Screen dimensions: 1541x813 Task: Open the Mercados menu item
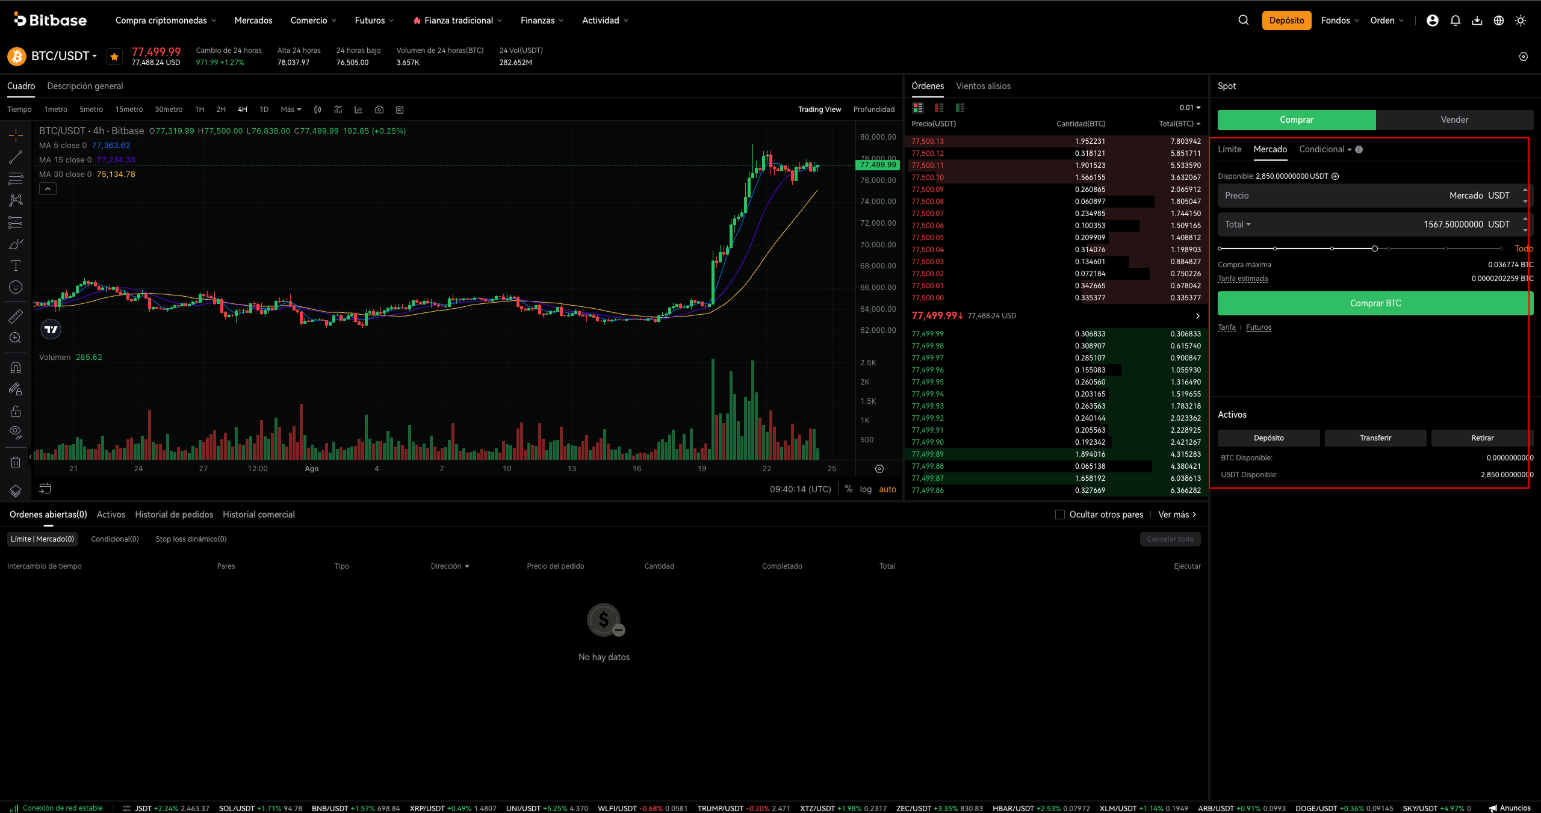[x=253, y=20]
